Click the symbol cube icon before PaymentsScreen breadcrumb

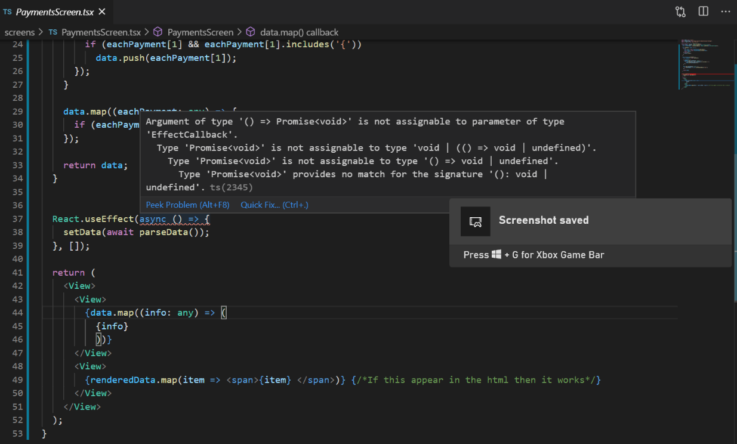158,32
